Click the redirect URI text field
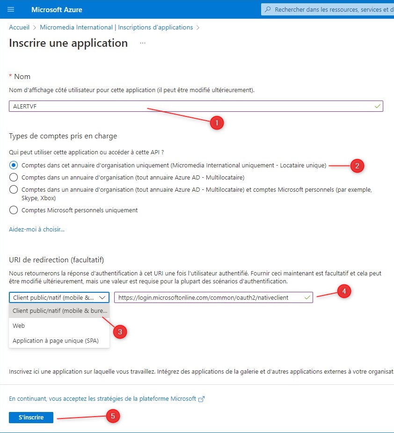The width and height of the screenshot is (394, 433). click(x=209, y=297)
